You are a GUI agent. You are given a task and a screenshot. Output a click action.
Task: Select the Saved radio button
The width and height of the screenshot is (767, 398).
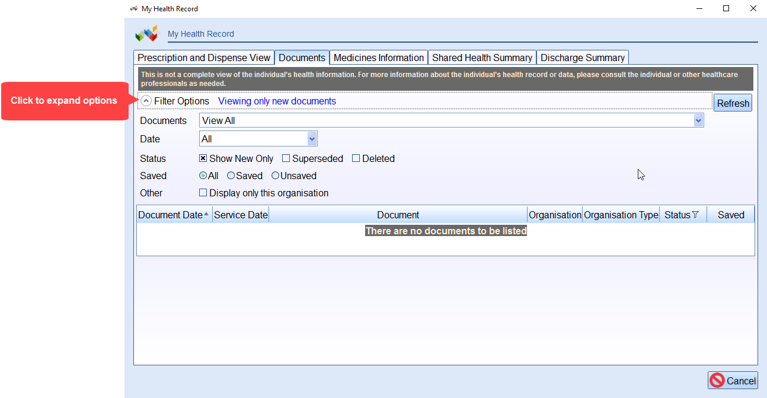(x=231, y=176)
